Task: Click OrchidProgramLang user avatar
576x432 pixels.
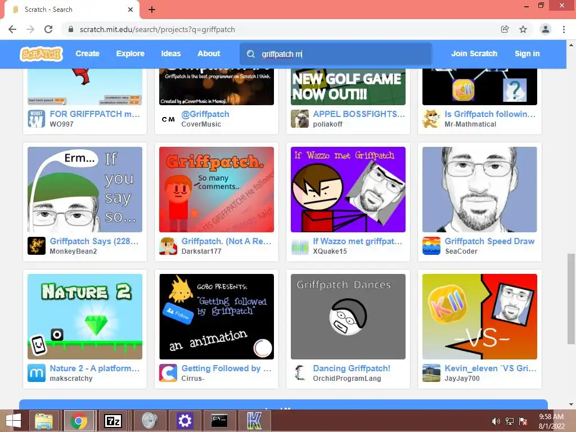Action: coord(300,373)
